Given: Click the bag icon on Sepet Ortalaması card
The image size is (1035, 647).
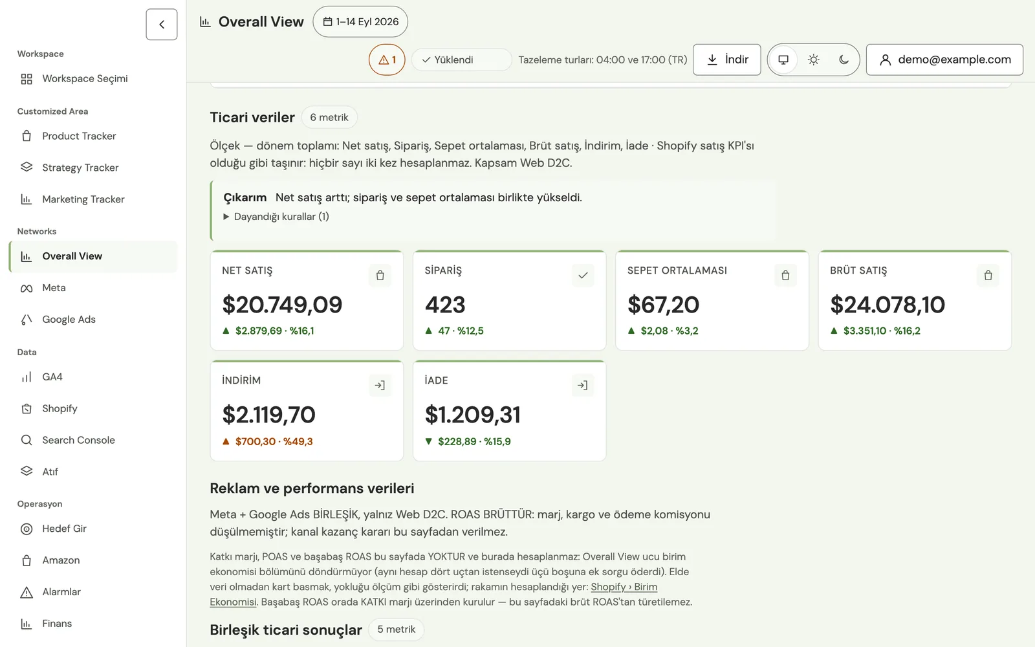Looking at the screenshot, I should pyautogui.click(x=785, y=276).
